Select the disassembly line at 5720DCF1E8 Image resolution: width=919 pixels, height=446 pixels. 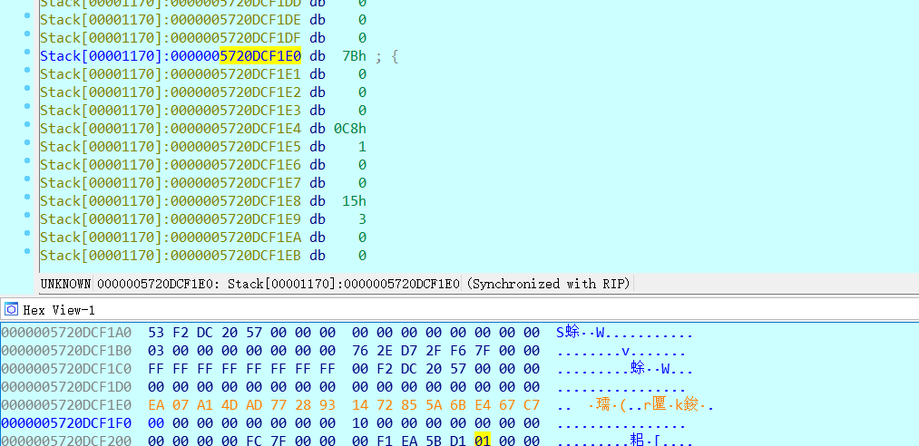[x=171, y=201]
